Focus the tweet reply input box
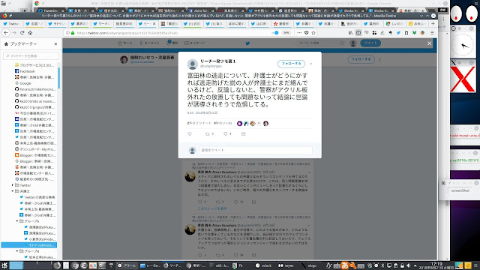The height and width of the screenshot is (270, 480). click(x=256, y=150)
